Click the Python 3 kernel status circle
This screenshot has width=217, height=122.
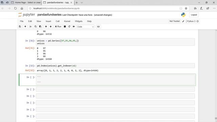pos(198,21)
